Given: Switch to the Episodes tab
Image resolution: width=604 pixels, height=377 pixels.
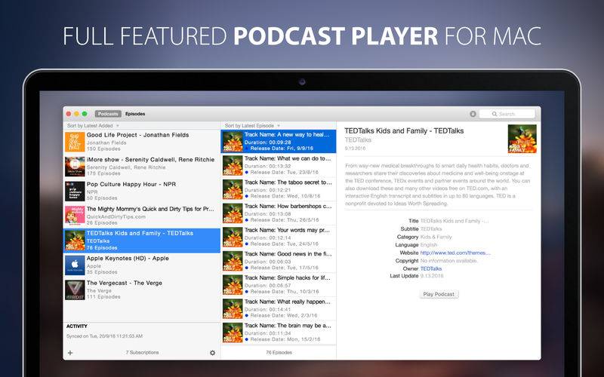Looking at the screenshot, I should [x=135, y=114].
